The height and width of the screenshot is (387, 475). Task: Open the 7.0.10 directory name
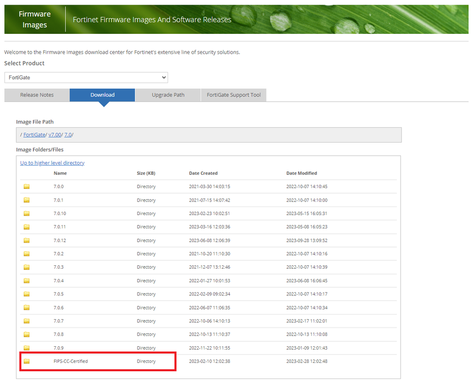[x=59, y=213]
